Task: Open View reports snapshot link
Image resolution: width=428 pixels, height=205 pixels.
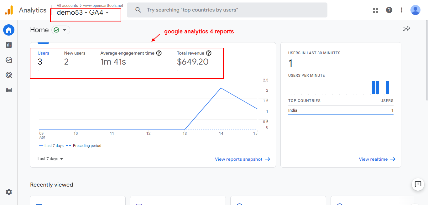Action: tap(243, 159)
